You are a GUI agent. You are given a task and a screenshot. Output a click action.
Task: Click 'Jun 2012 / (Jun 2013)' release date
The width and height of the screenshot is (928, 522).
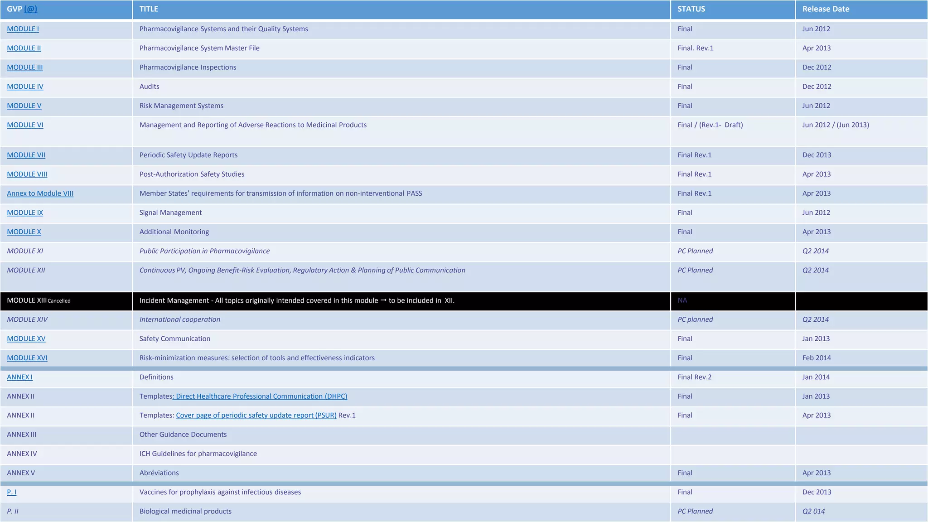(x=836, y=125)
